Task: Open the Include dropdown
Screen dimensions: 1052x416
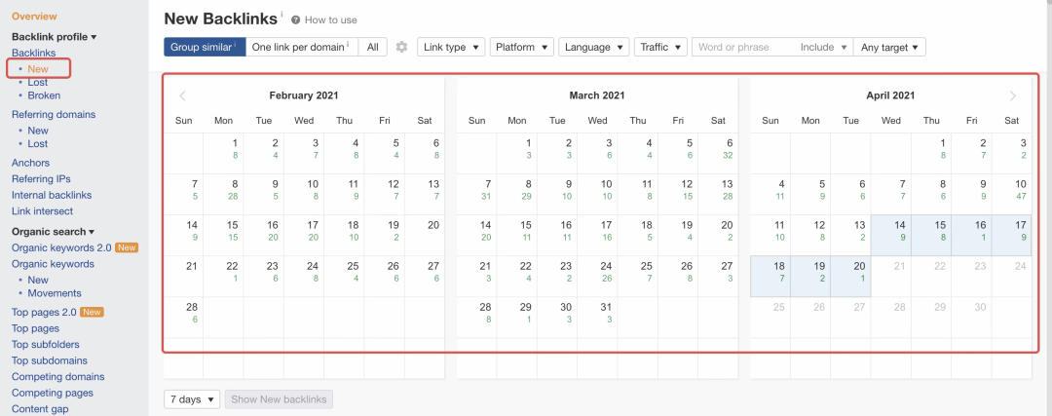Action: (x=823, y=47)
